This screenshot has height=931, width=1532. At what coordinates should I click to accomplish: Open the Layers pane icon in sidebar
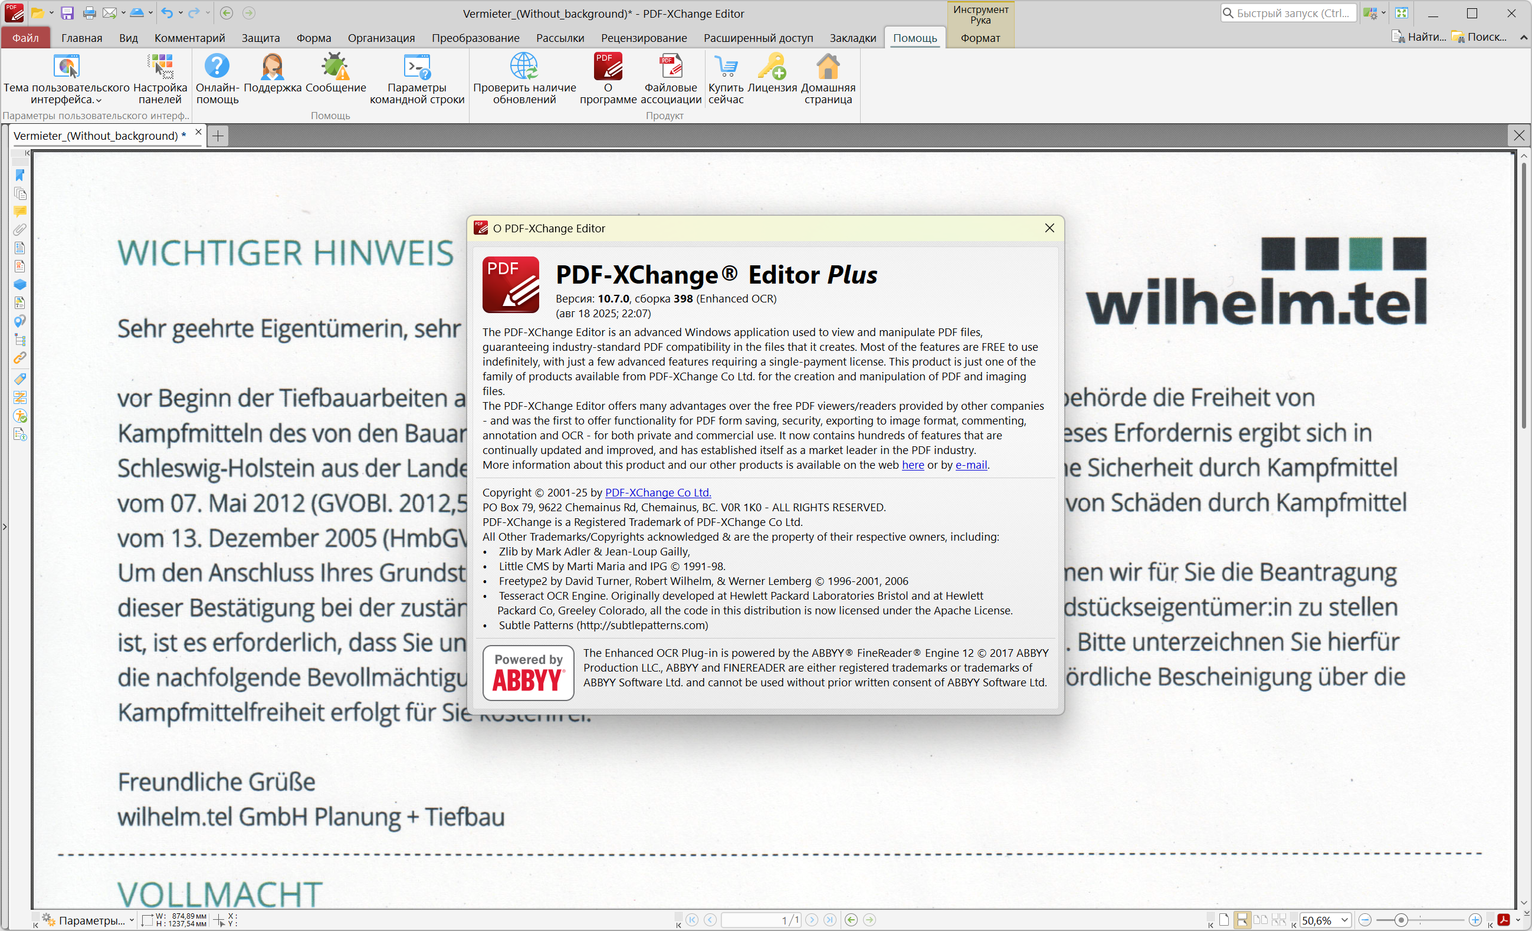click(x=20, y=285)
